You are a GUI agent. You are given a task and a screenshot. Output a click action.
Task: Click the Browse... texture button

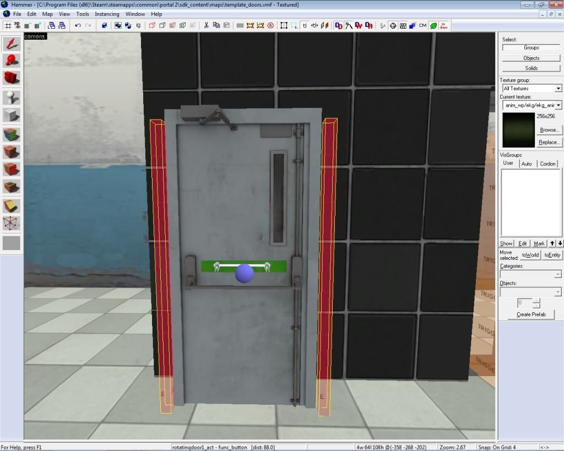pos(549,130)
